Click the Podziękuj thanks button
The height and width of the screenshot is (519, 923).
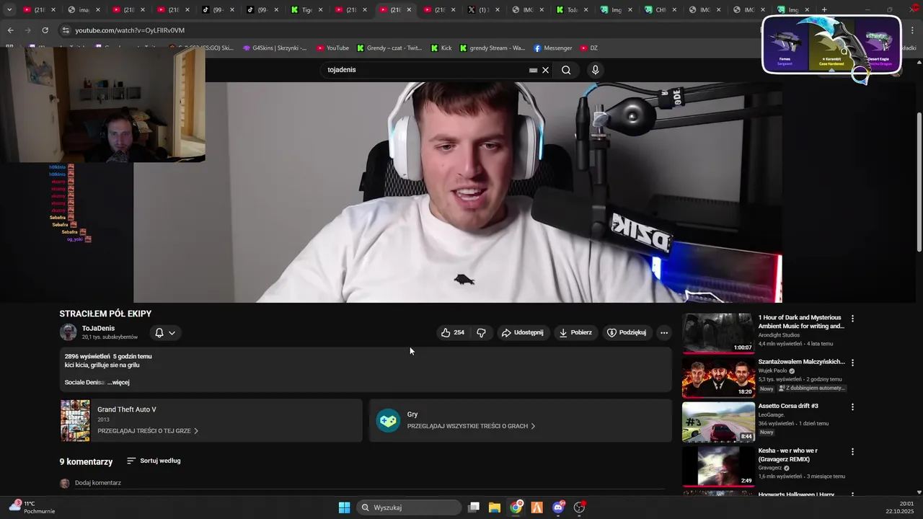pyautogui.click(x=626, y=332)
